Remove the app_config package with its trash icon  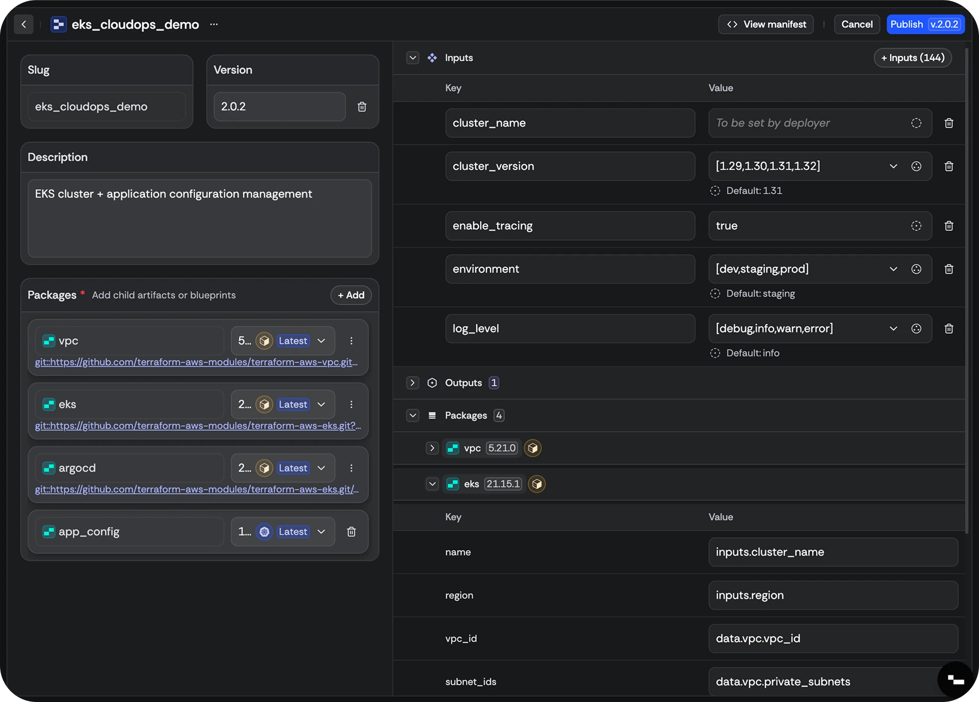coord(351,532)
